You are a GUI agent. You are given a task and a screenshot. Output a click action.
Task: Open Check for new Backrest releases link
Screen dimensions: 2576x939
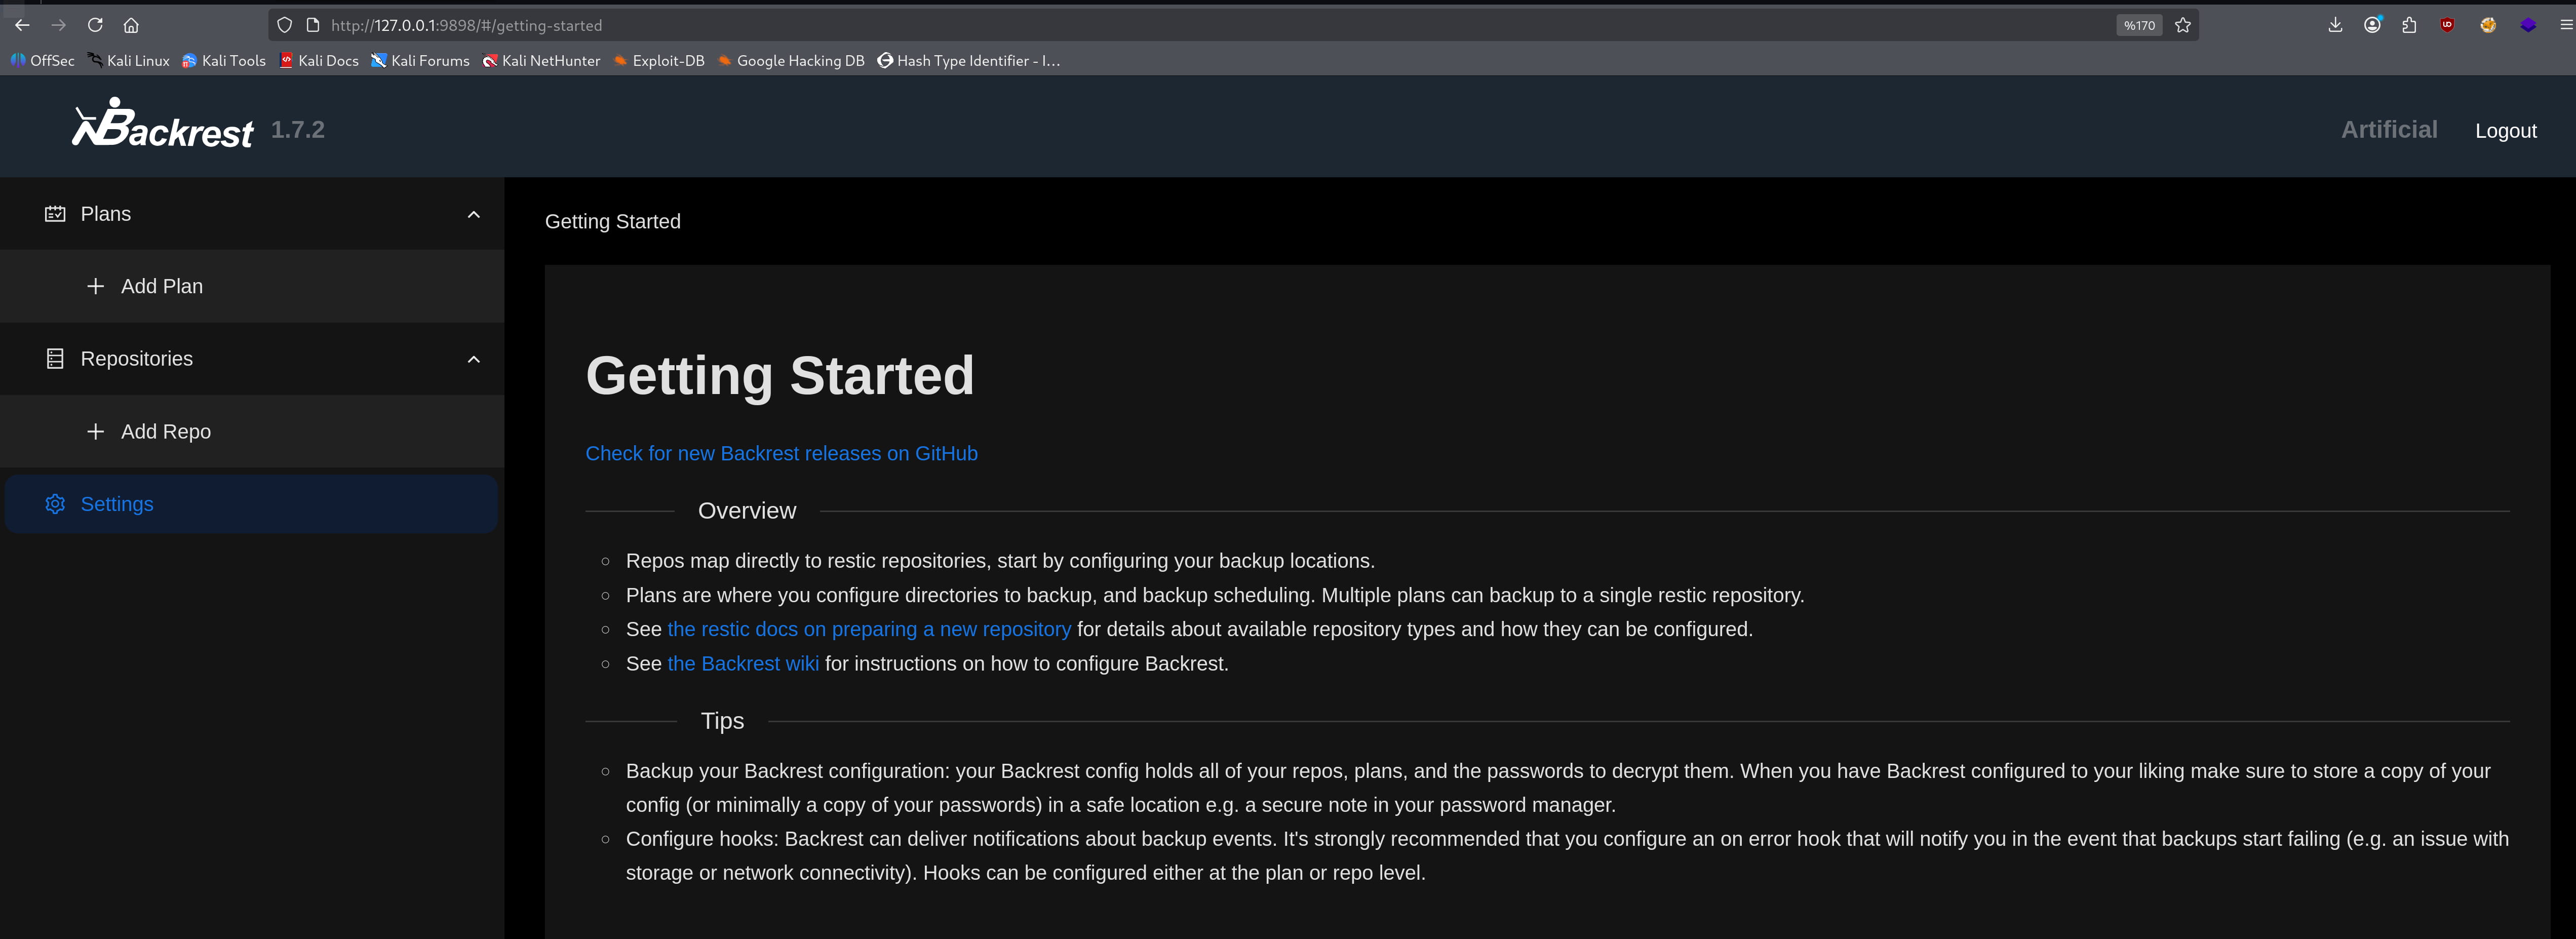point(781,454)
